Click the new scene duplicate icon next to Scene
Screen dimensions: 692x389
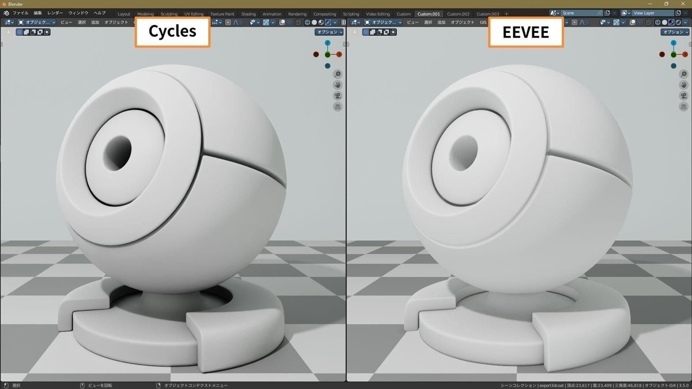click(x=607, y=13)
